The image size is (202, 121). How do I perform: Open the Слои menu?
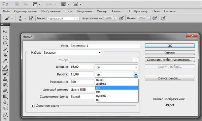(69, 11)
